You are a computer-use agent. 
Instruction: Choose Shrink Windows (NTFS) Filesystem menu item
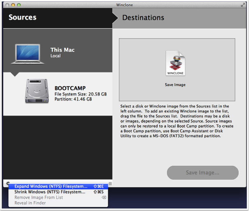point(58,192)
